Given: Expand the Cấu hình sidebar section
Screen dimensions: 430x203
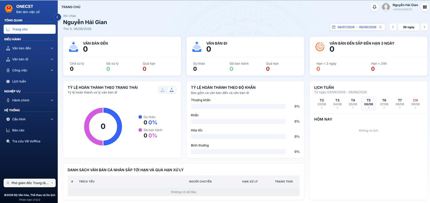Looking at the screenshot, I should click(x=30, y=119).
